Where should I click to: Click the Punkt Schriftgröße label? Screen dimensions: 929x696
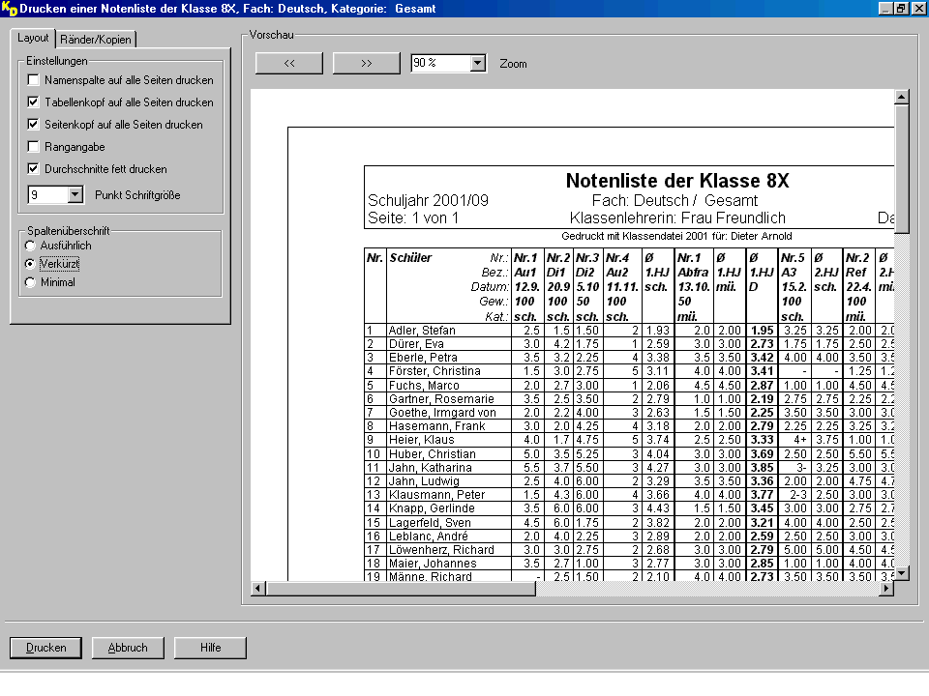(x=137, y=195)
